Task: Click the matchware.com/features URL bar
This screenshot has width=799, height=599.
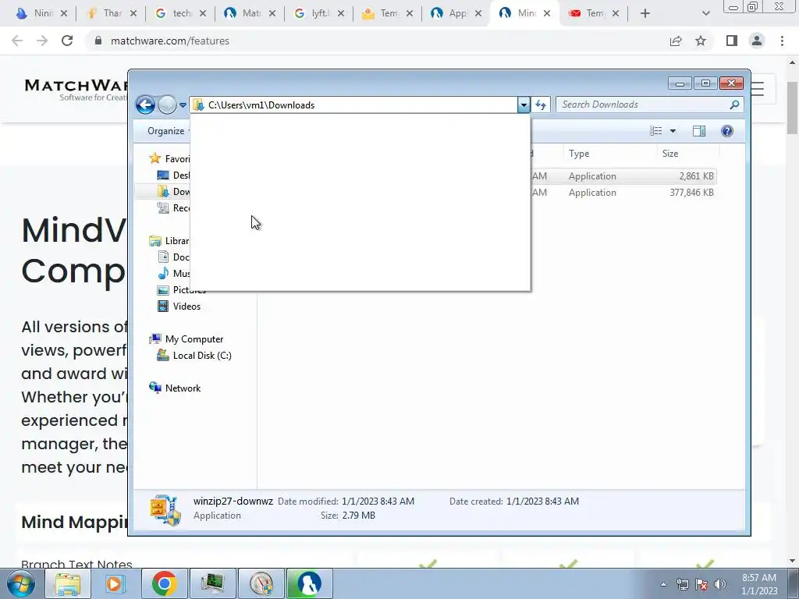Action: click(377, 41)
